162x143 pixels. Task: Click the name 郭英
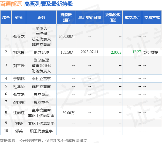coord(19,131)
